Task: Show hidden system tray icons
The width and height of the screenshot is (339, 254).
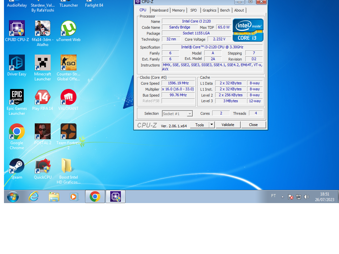Action: (282, 197)
